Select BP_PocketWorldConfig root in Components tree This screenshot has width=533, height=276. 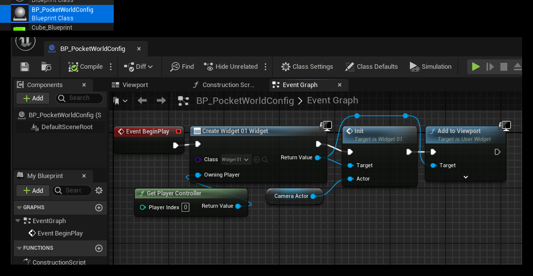coord(59,115)
